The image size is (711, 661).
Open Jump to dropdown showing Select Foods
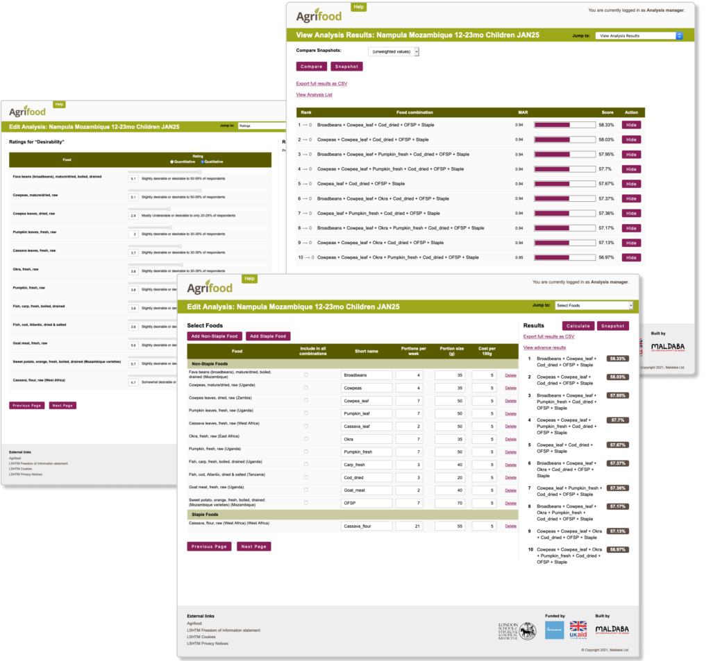pos(594,305)
